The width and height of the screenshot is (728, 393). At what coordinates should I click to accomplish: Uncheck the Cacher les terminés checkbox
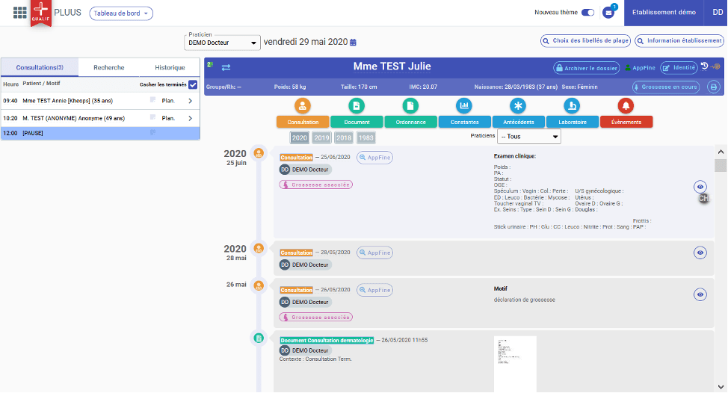coord(193,84)
